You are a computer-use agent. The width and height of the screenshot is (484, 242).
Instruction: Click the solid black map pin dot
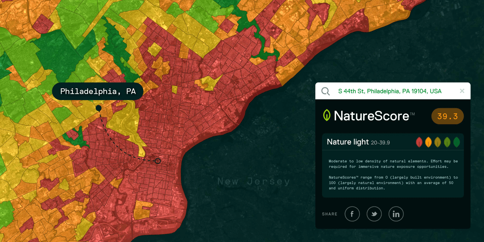[x=99, y=108]
